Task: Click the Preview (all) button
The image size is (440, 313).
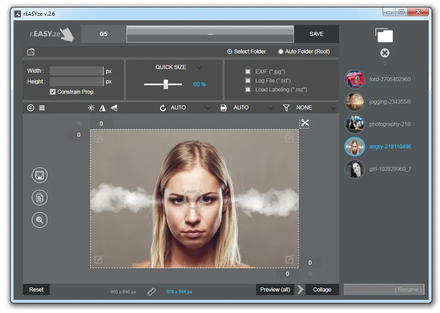Action: (x=275, y=289)
